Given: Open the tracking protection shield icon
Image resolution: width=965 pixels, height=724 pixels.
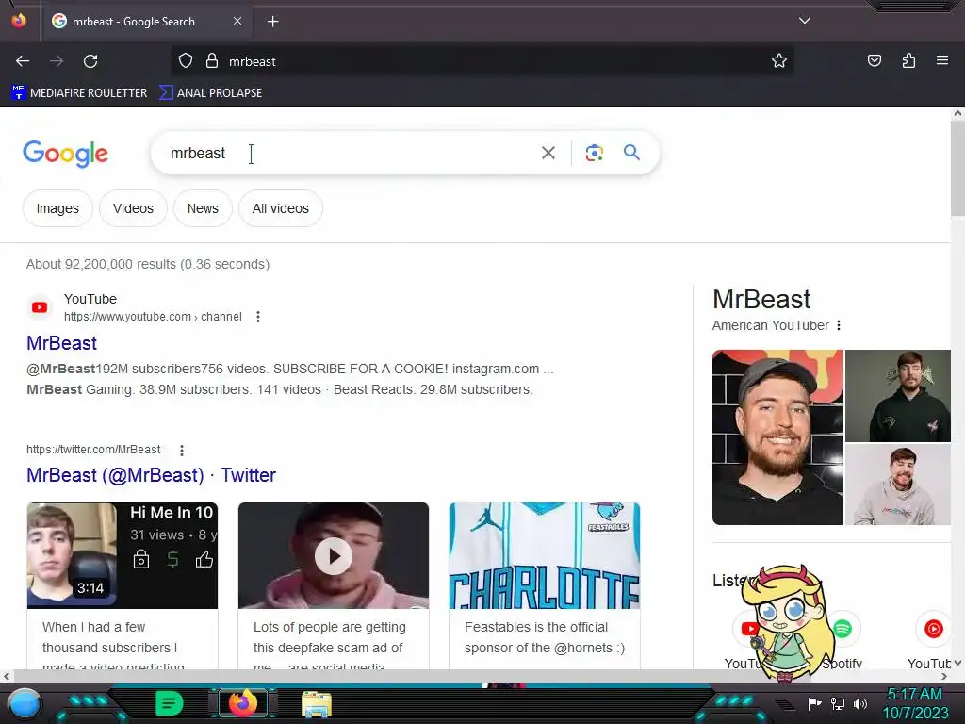Looking at the screenshot, I should tap(186, 61).
